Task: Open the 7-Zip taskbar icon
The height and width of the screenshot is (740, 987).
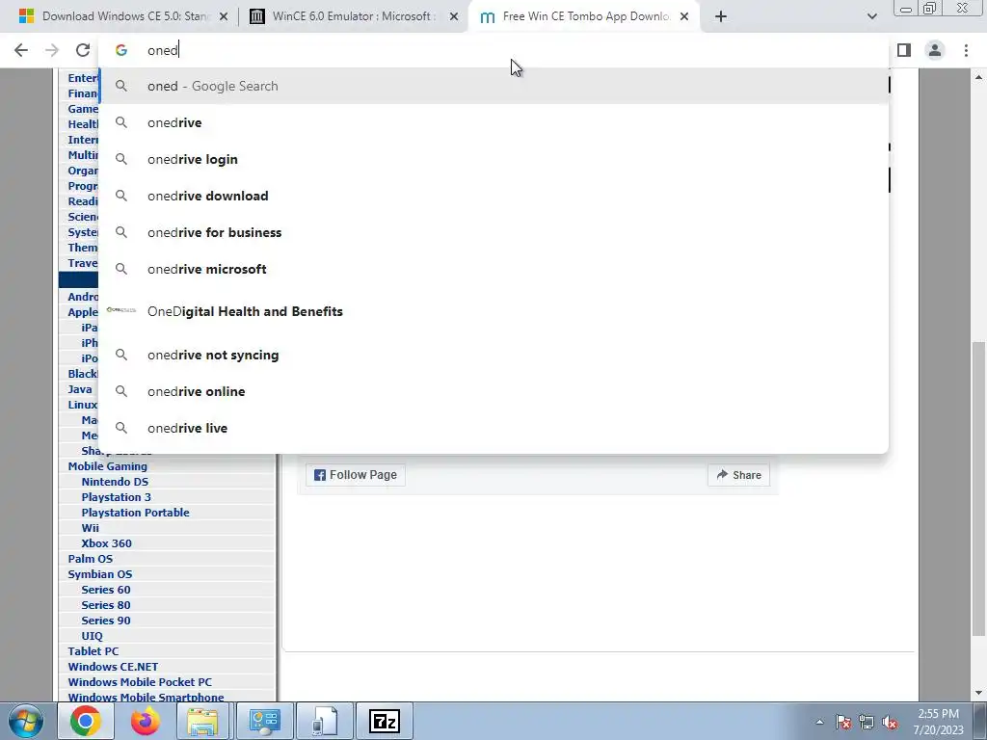Action: click(385, 721)
